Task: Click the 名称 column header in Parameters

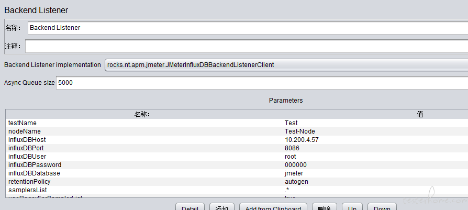Action: [x=142, y=114]
